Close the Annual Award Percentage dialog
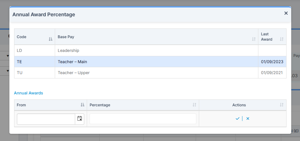The image size is (300, 141). (286, 13)
